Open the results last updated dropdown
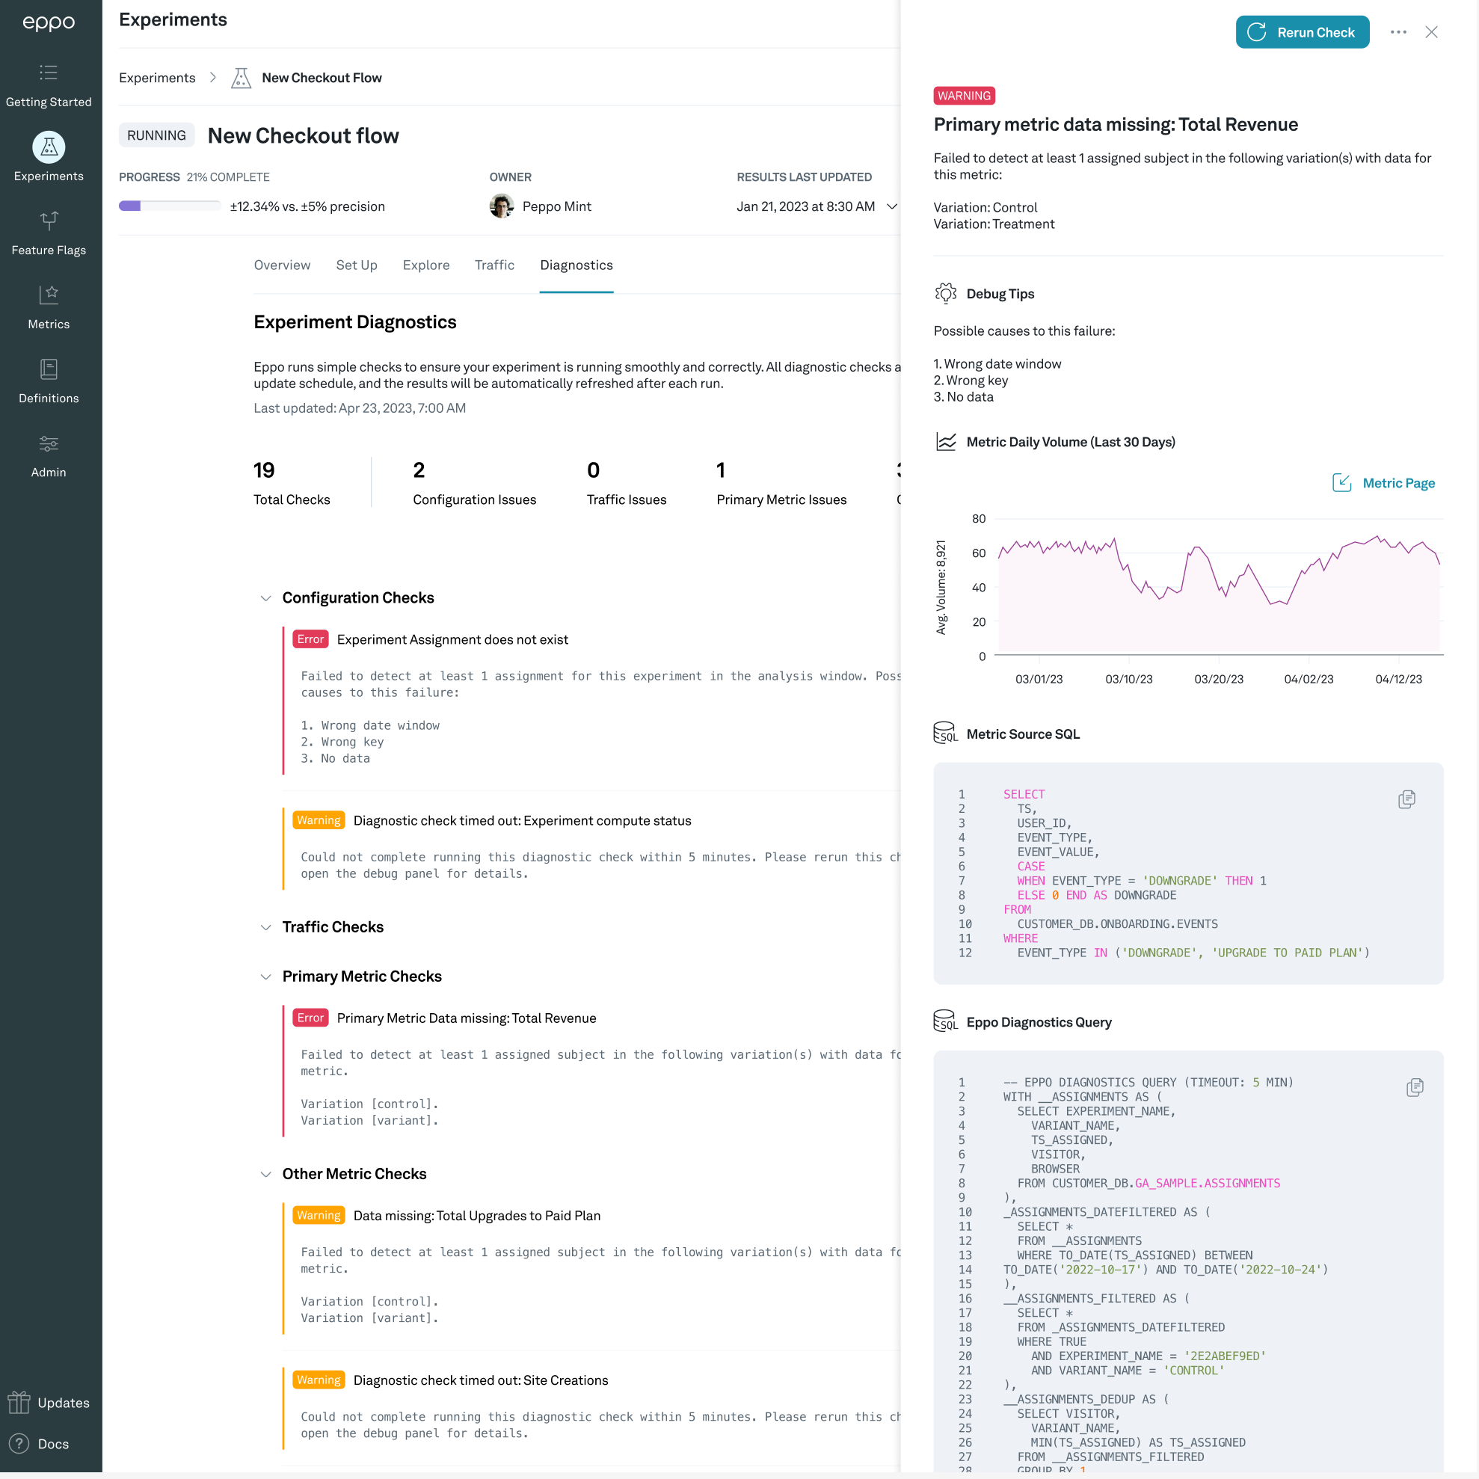Screen dimensions: 1479x1479 click(x=892, y=206)
